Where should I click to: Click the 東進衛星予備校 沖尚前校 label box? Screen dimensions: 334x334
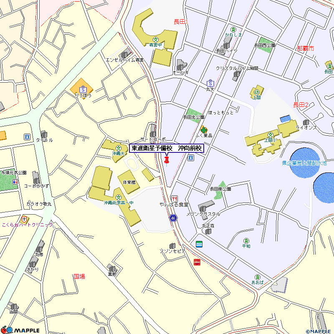pos(167,148)
